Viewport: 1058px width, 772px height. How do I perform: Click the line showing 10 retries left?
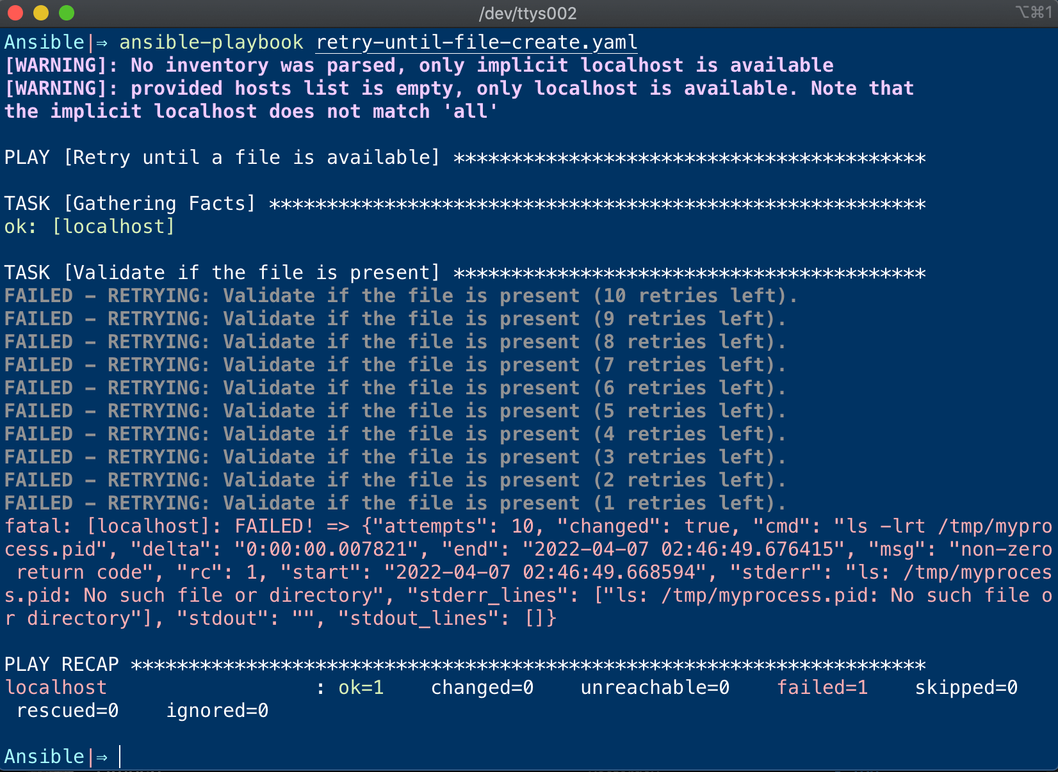pyautogui.click(x=401, y=296)
